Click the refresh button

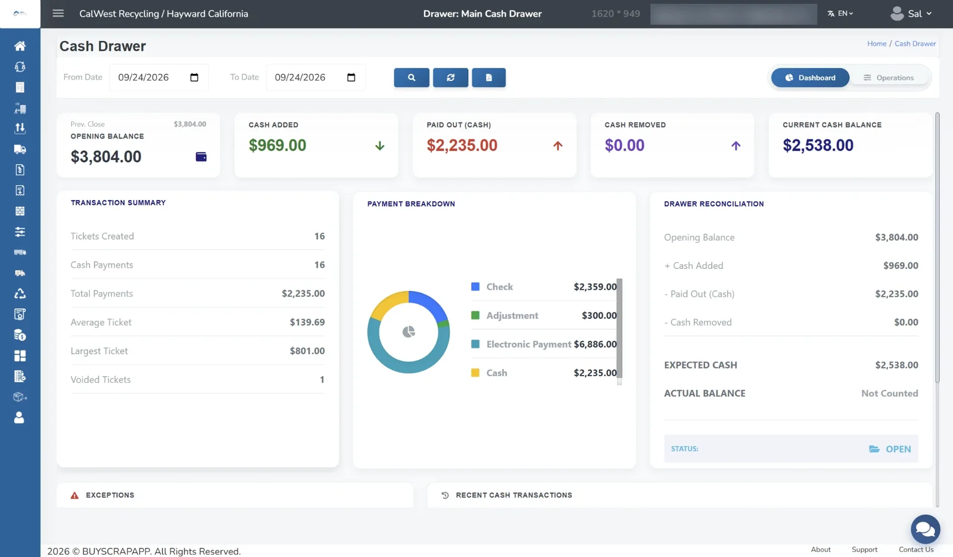pyautogui.click(x=450, y=77)
